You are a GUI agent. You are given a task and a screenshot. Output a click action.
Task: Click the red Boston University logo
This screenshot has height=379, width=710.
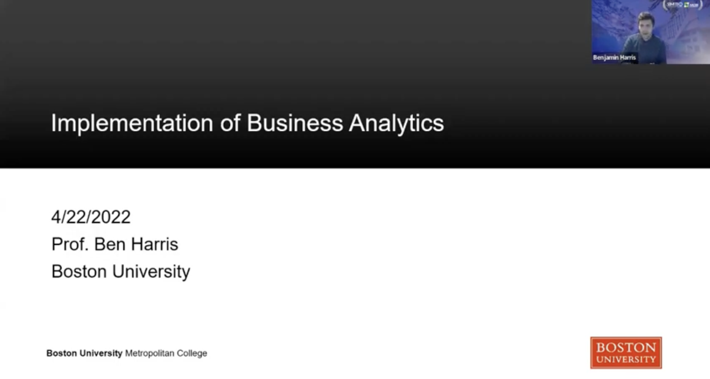(x=626, y=352)
